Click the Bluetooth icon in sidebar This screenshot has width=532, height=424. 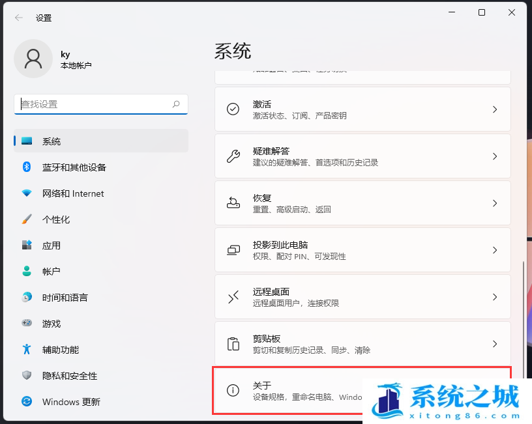27,167
